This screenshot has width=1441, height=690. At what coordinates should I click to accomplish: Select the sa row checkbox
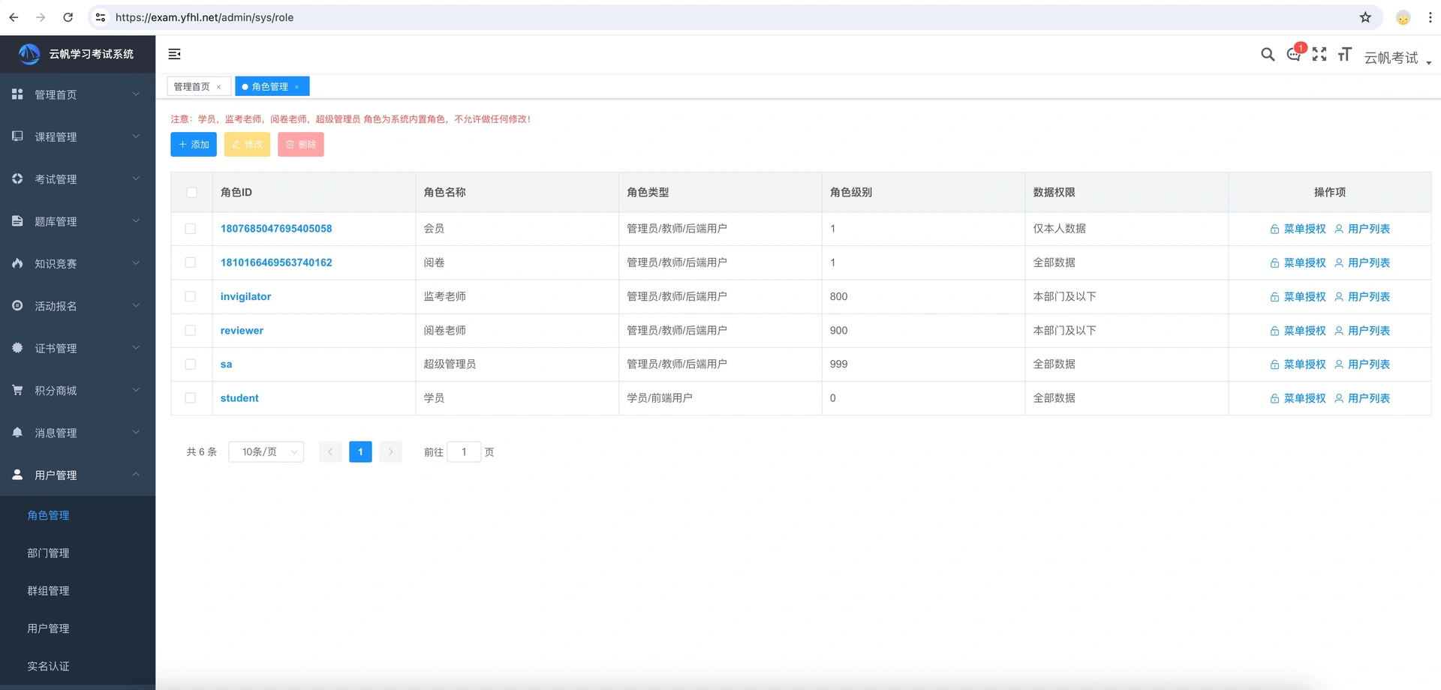click(191, 364)
